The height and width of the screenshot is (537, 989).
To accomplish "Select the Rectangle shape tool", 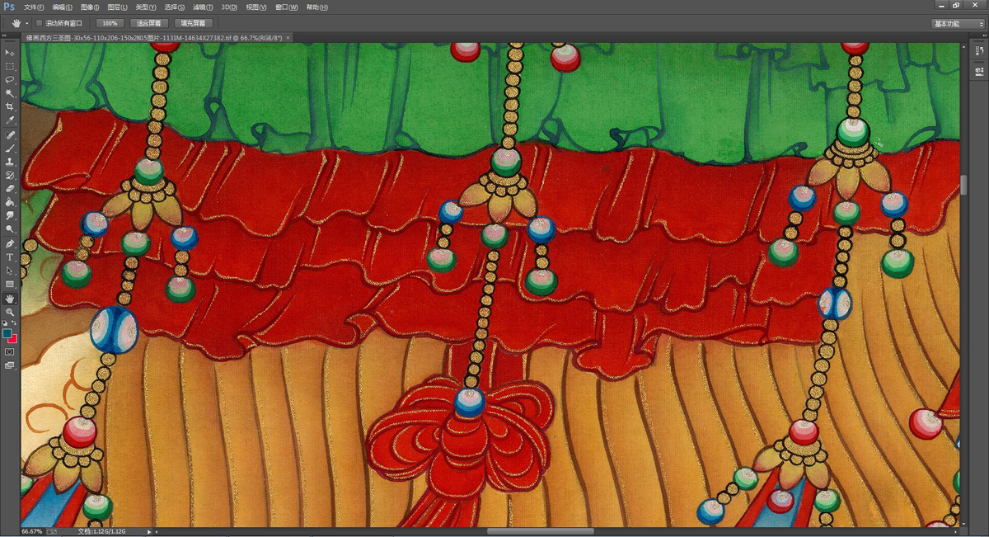I will 10,284.
